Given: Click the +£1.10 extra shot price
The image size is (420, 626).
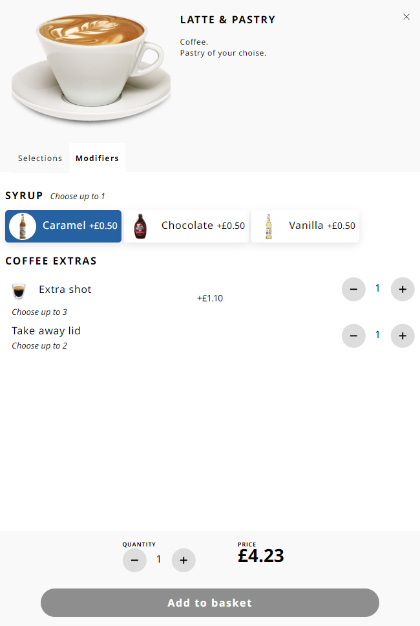Looking at the screenshot, I should coord(210,298).
